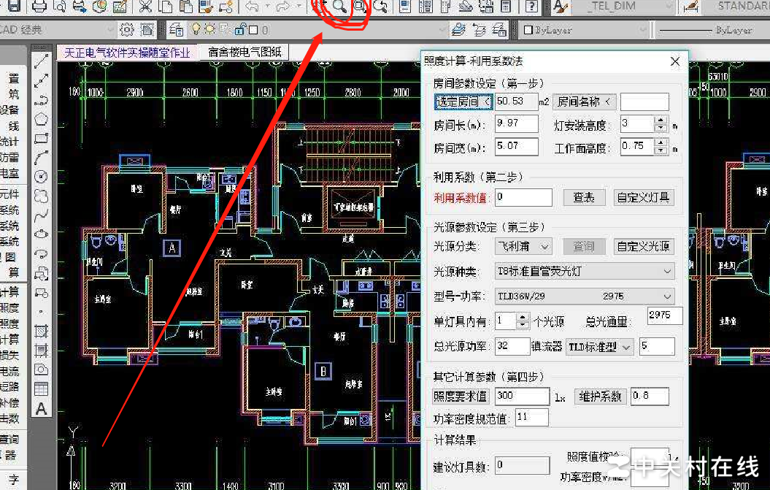Click the 查表 lookup button
Screen dimensions: 770x490
(x=584, y=196)
